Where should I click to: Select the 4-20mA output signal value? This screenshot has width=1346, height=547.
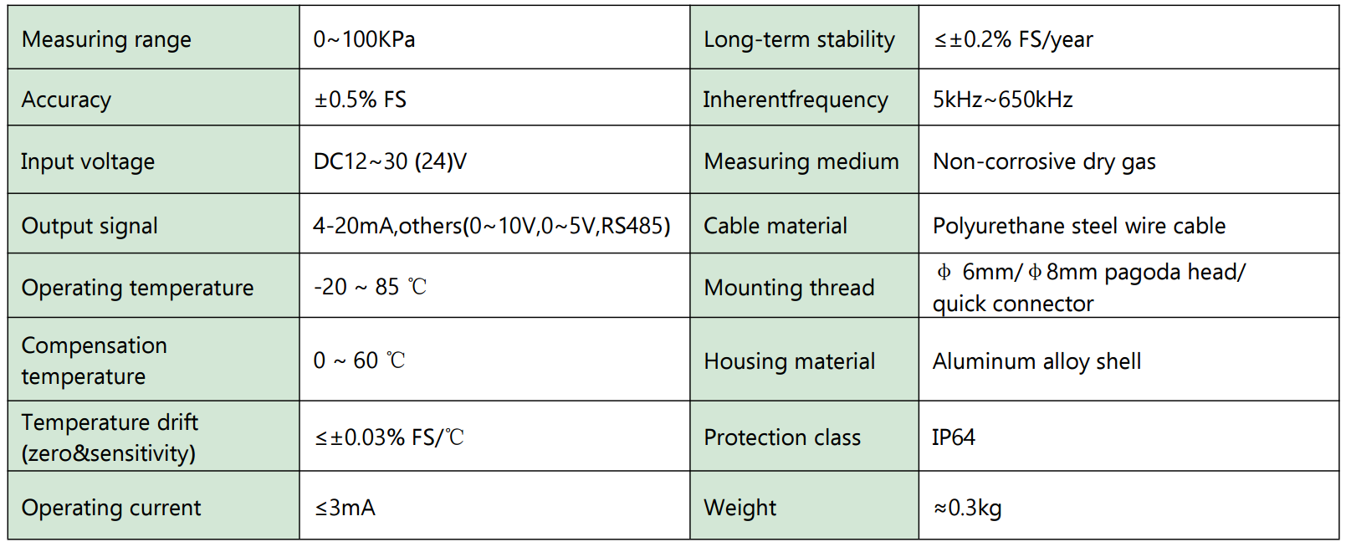pyautogui.click(x=491, y=226)
